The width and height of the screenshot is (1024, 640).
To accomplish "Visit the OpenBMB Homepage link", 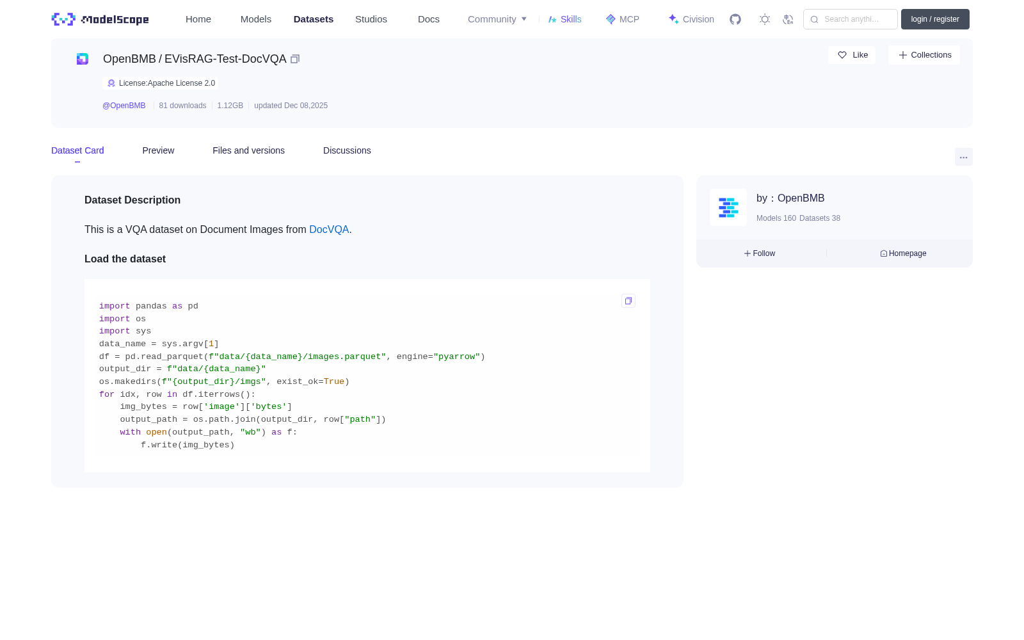I will pos(903,253).
